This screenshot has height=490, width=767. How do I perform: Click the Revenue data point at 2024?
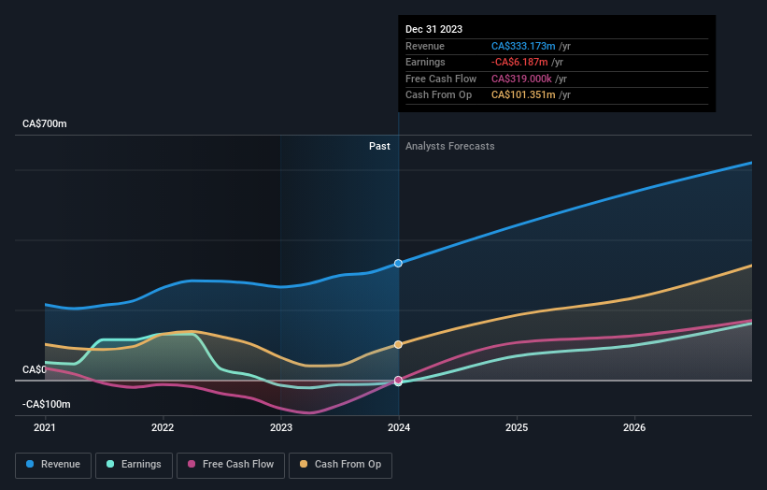tap(398, 264)
